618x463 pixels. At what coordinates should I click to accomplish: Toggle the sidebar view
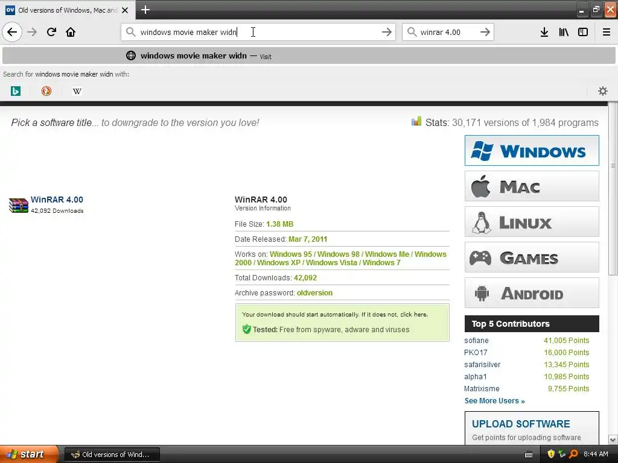[583, 32]
